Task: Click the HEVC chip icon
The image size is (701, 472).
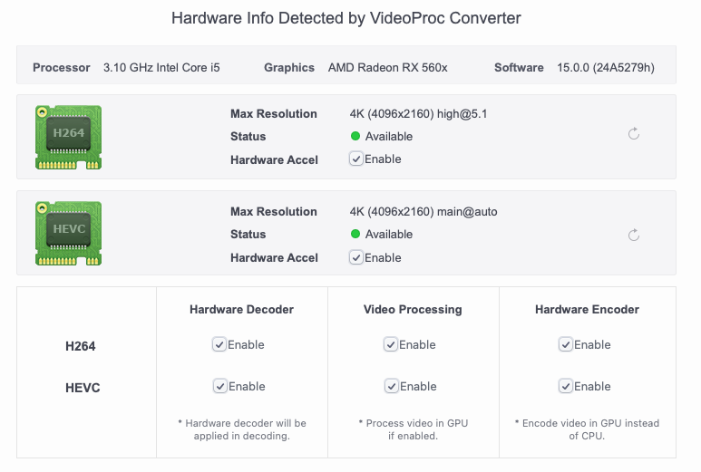Action: pos(68,233)
